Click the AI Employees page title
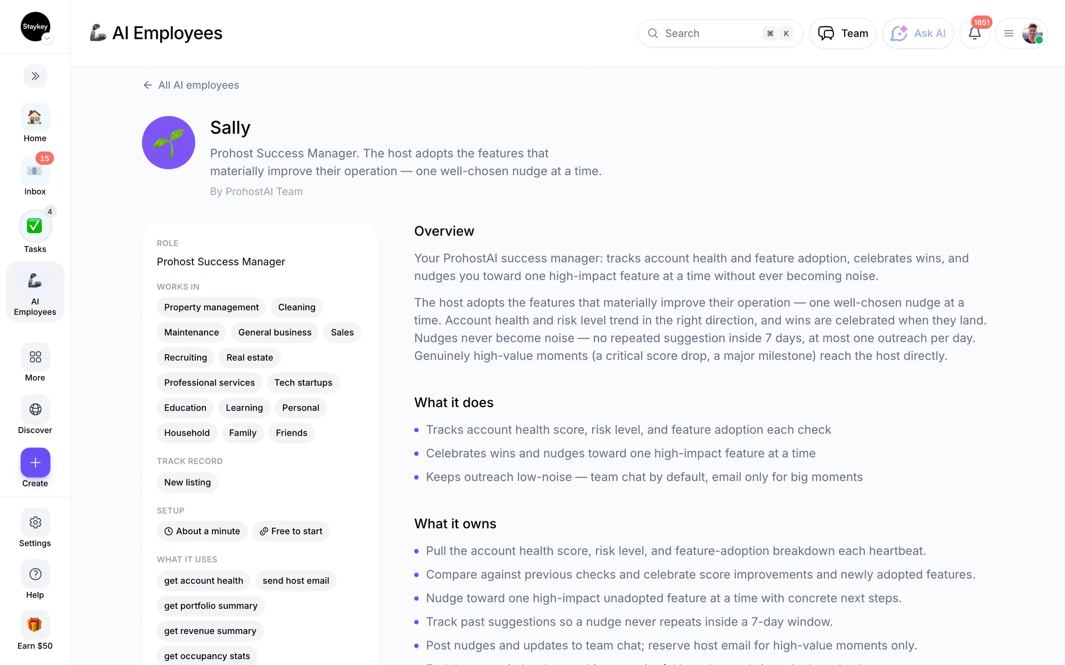This screenshot has height=665, width=1065. tap(167, 33)
